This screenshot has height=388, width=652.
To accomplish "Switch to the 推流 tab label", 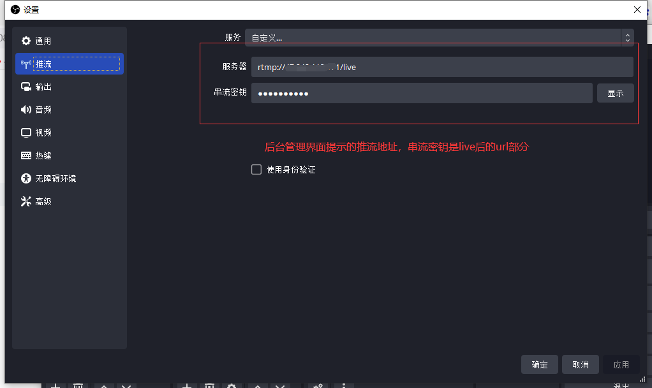I will [x=44, y=64].
